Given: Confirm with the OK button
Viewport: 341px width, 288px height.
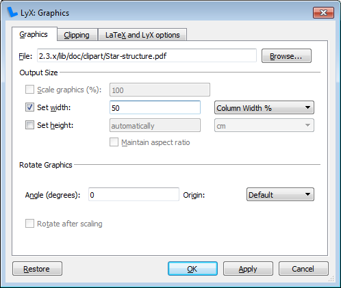Looking at the screenshot, I should coord(192,269).
